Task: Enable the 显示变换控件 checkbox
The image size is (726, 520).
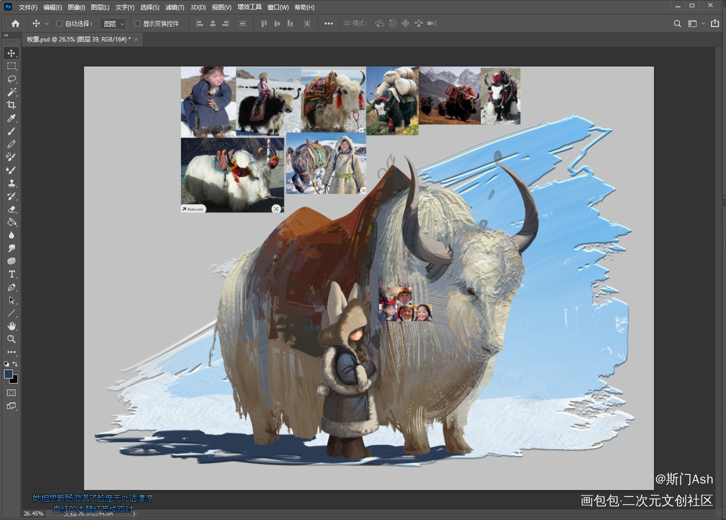Action: 138,23
